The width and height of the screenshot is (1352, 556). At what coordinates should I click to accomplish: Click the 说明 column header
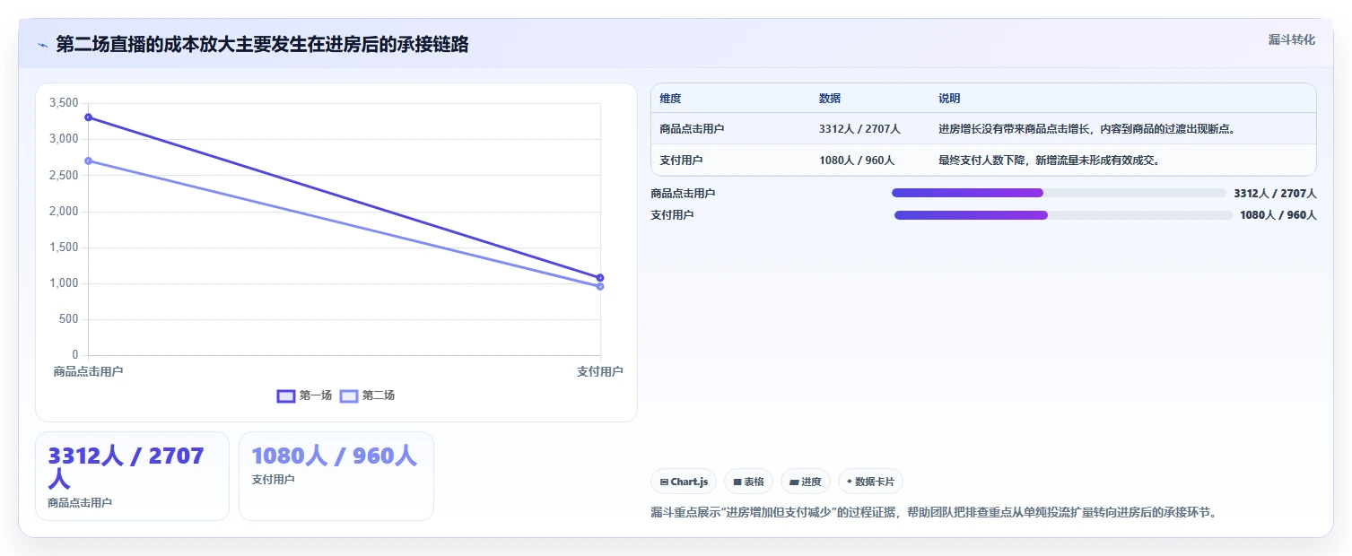click(x=949, y=99)
